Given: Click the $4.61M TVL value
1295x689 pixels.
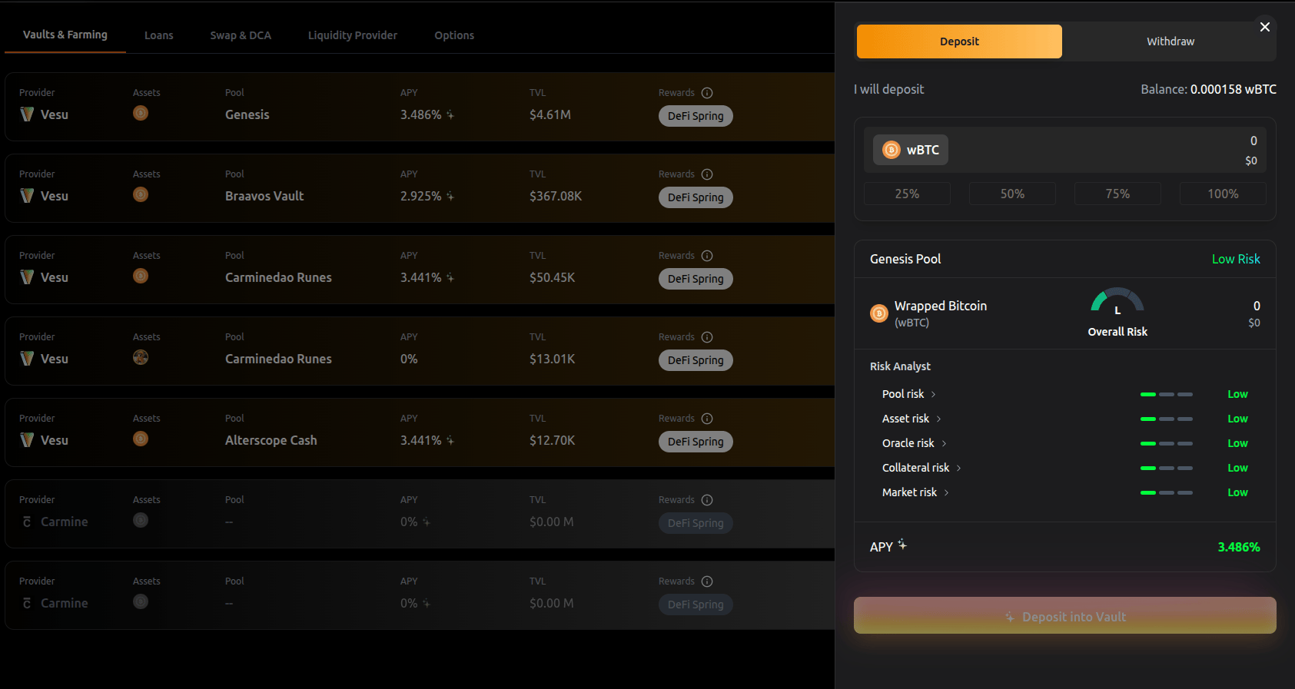Looking at the screenshot, I should 550,114.
